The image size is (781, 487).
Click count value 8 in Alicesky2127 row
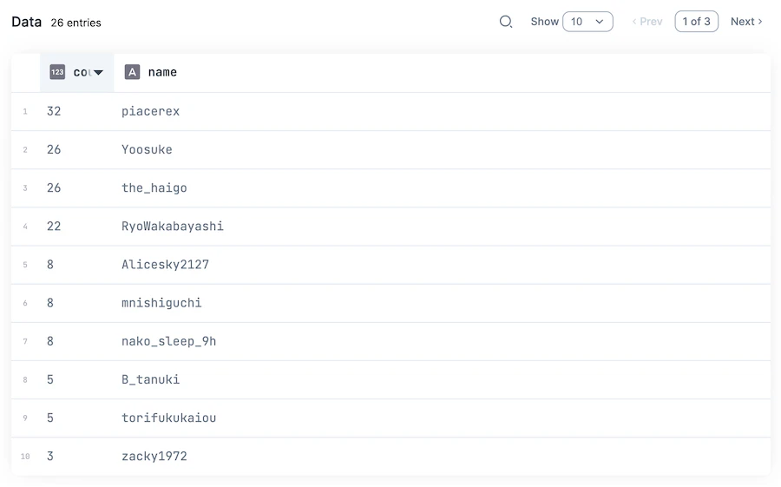point(50,265)
